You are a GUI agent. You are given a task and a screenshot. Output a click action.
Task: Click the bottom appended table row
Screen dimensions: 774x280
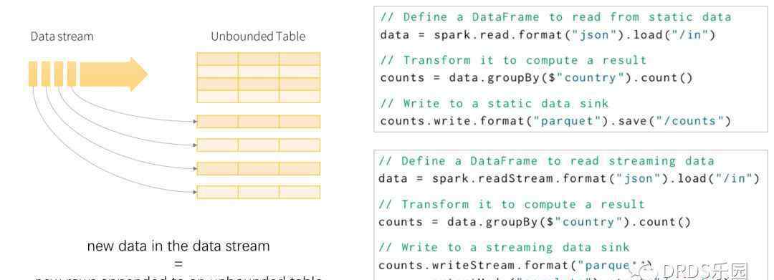click(x=259, y=192)
